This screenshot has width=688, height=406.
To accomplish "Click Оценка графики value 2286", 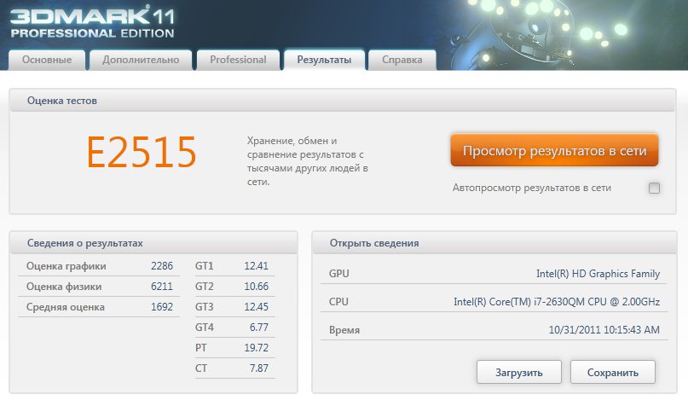I will point(162,266).
